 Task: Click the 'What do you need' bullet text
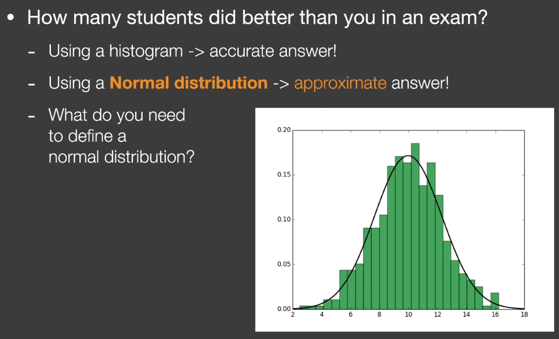pos(117,116)
